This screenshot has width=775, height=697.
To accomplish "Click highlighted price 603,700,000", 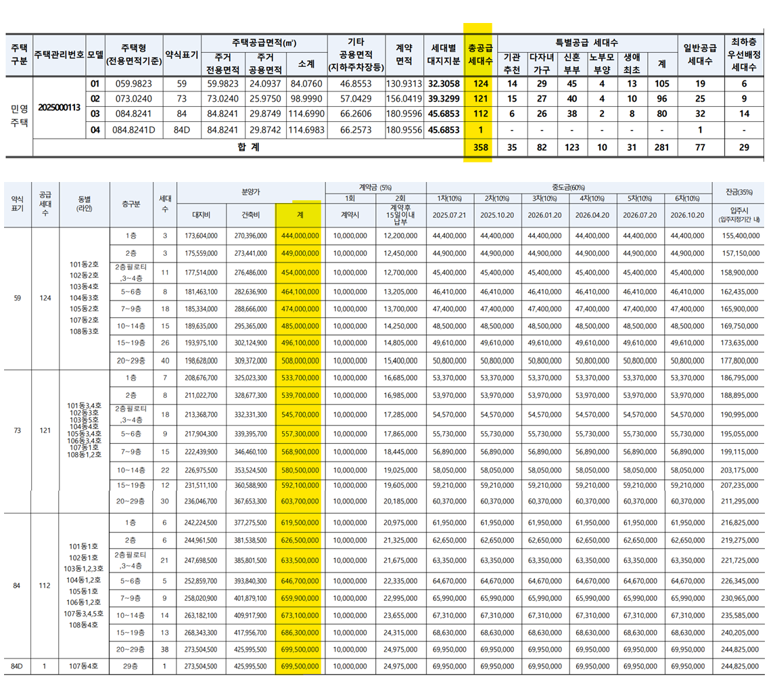I will tap(300, 501).
